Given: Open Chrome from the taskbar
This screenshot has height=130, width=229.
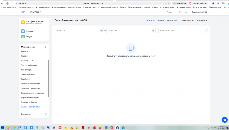Looking at the screenshot, I should tap(95, 128).
